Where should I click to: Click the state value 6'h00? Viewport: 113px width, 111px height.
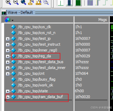pos(79,91)
